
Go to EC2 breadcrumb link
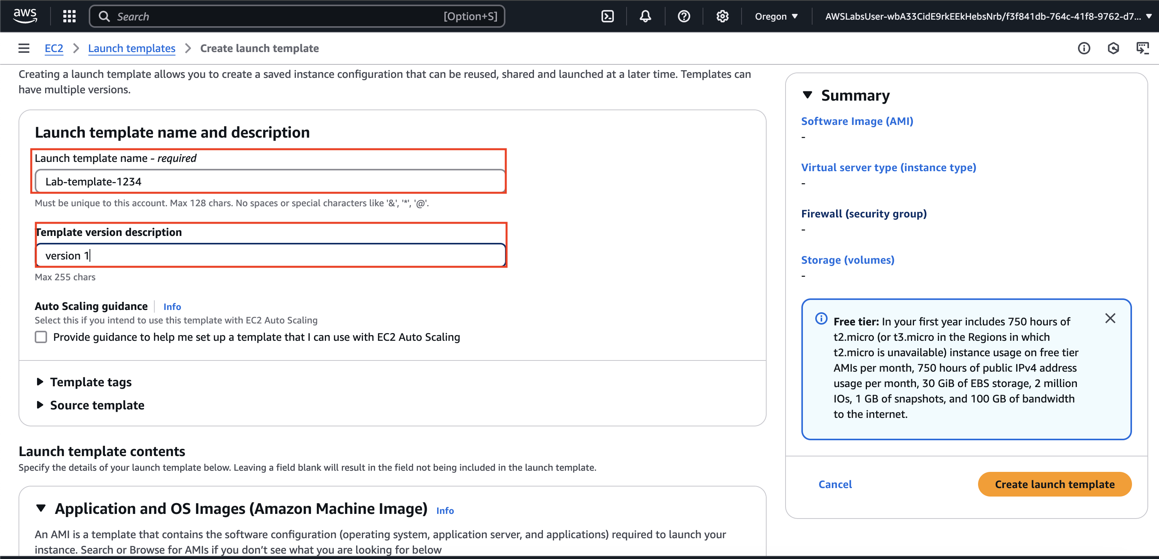pos(54,48)
